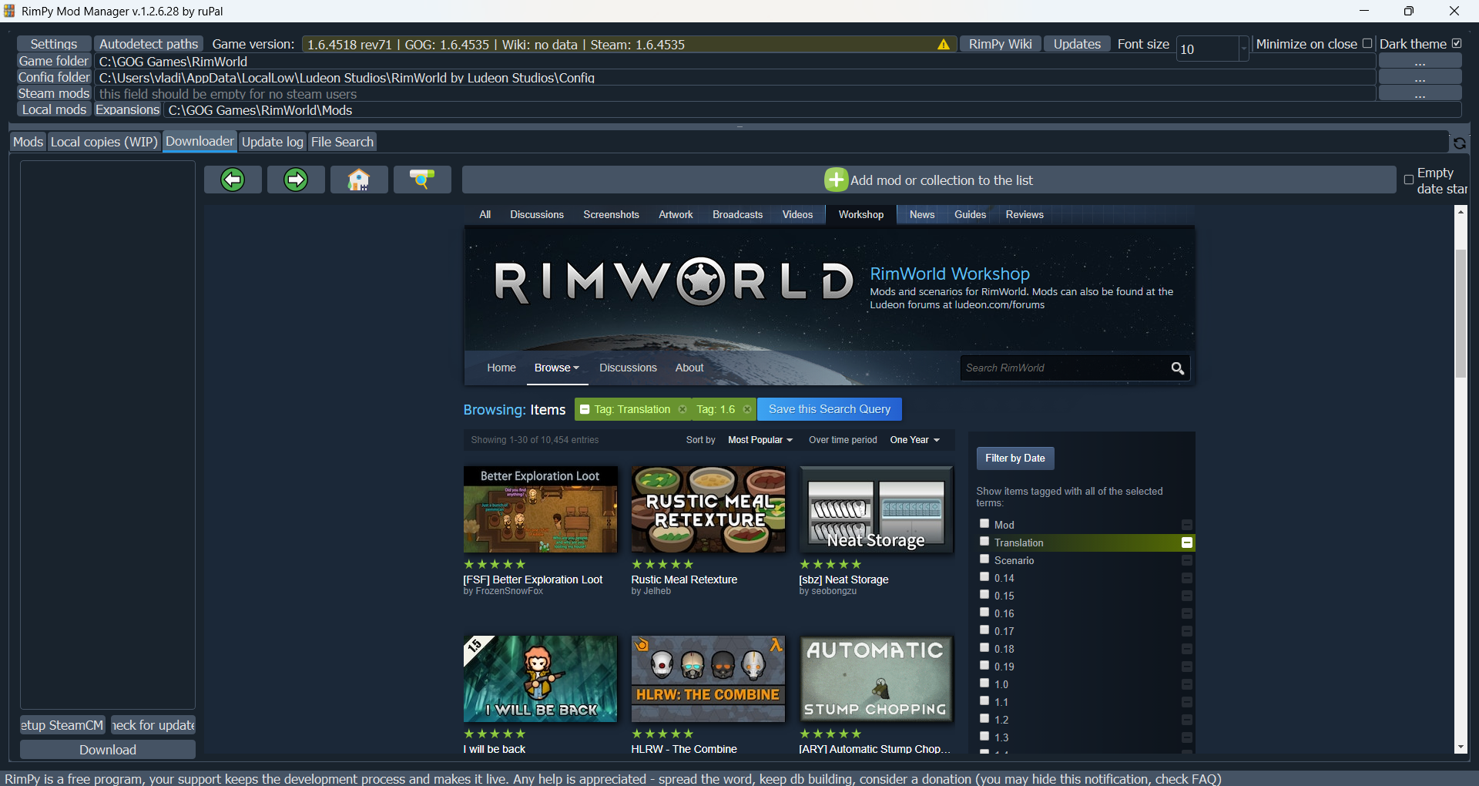Image resolution: width=1479 pixels, height=786 pixels.
Task: Click the green plus Add mod icon
Action: 836,180
